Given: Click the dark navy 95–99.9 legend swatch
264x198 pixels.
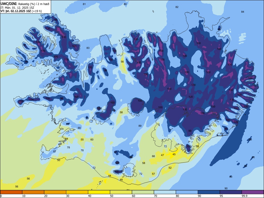Looking at the screenshot, I should tap(231, 192).
